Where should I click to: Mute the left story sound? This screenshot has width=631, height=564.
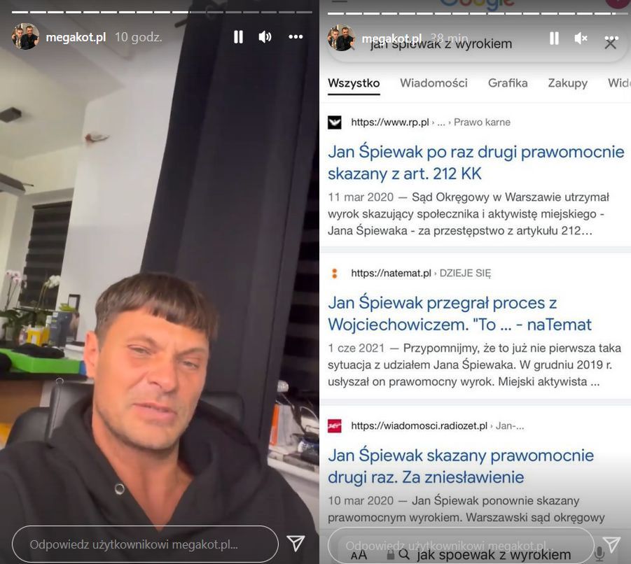[x=265, y=37]
